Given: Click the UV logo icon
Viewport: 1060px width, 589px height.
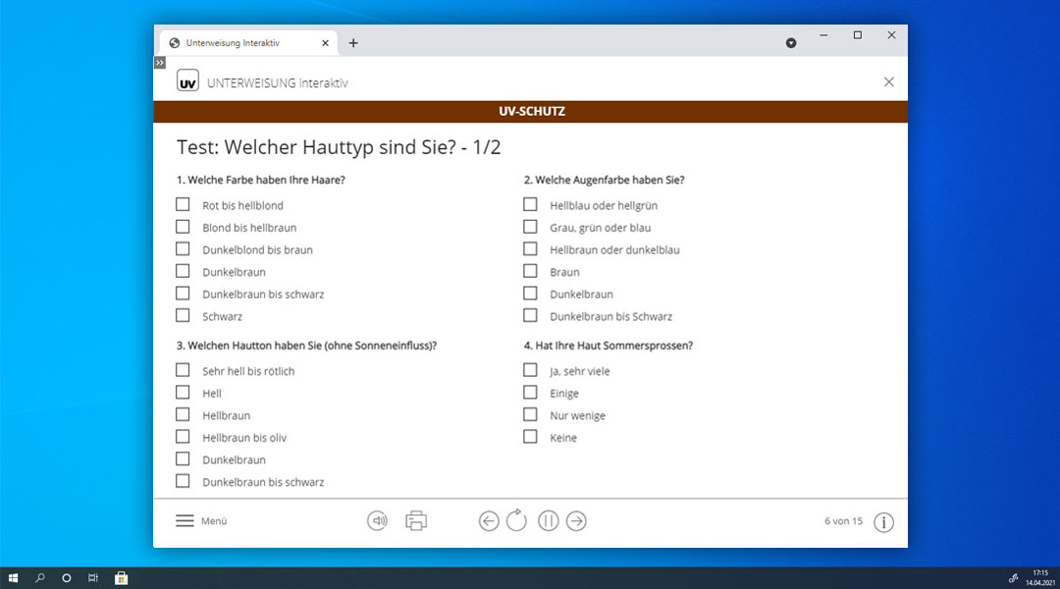Looking at the screenshot, I should click(x=187, y=80).
